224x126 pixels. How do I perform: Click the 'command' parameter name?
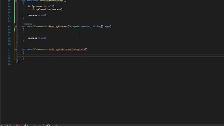point(85,27)
